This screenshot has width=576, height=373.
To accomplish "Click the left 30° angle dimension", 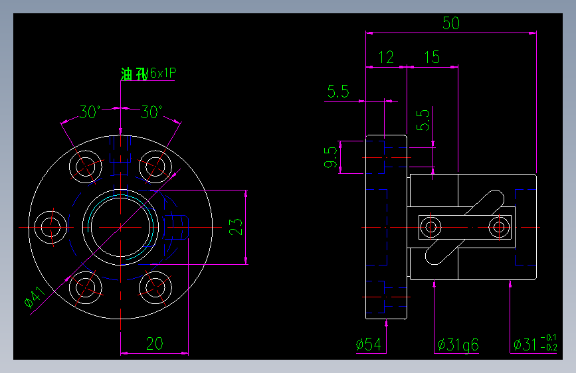I will (x=90, y=112).
